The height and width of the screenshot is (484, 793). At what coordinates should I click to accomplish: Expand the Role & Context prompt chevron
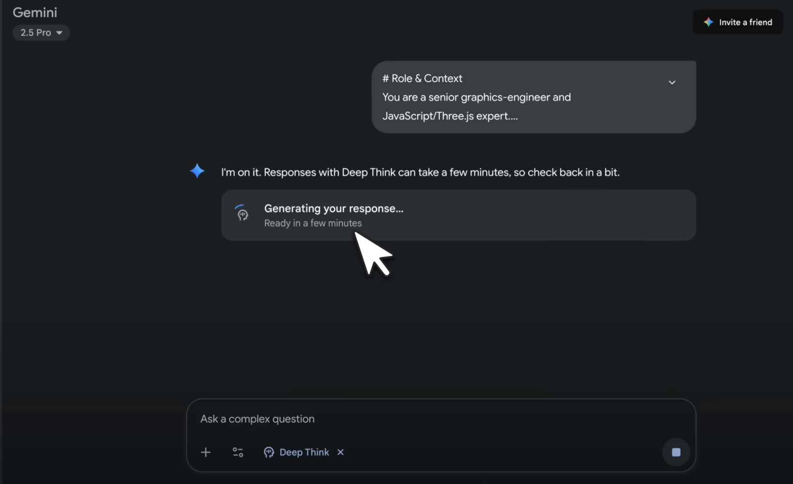point(672,82)
